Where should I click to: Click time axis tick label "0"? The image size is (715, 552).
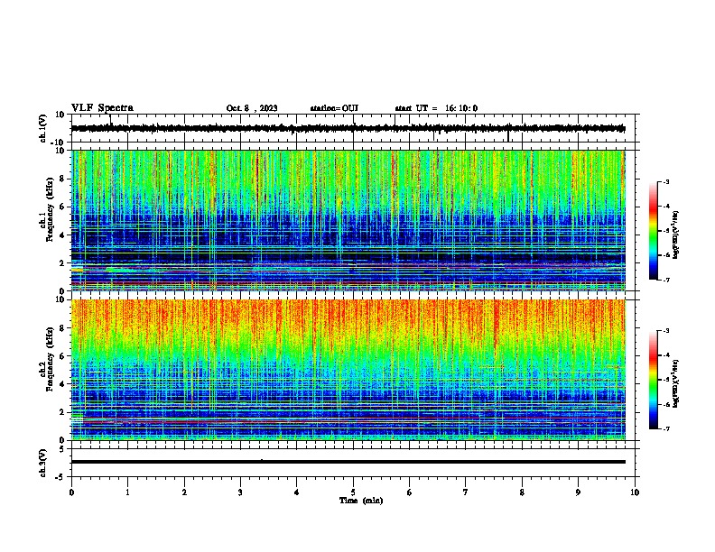71,492
